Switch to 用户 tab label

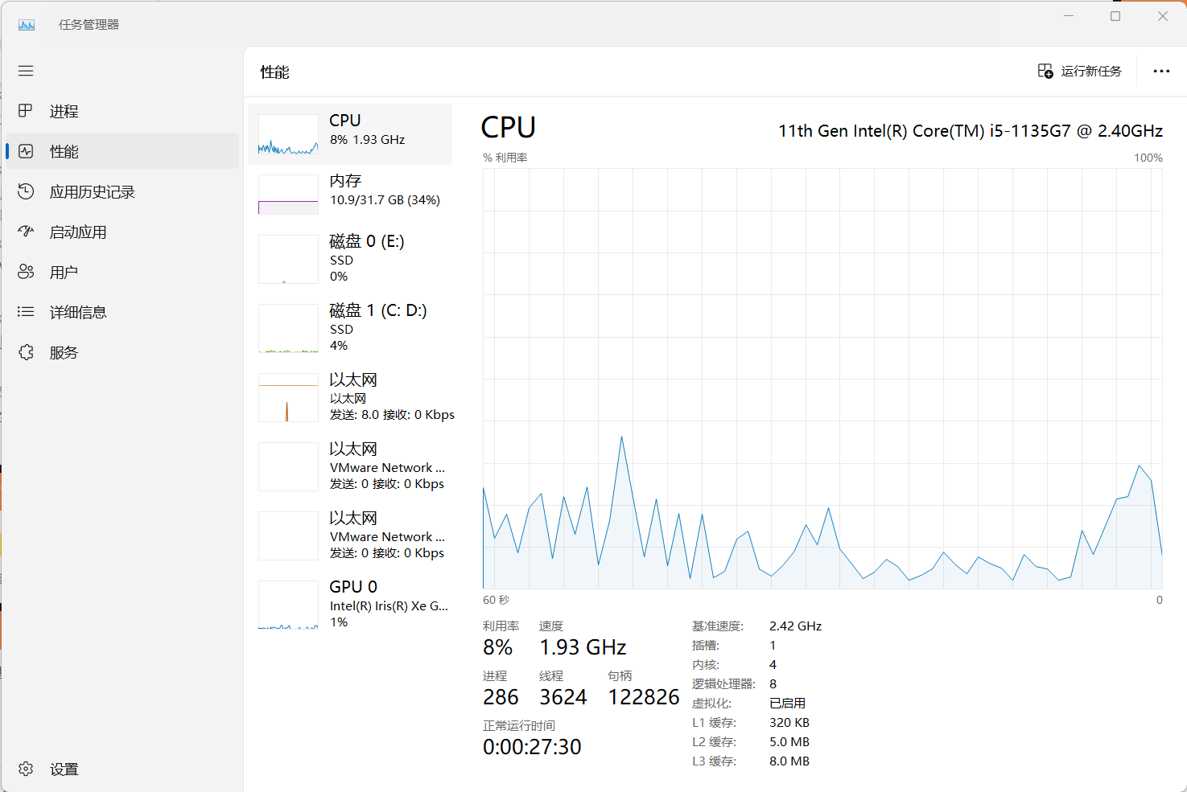[64, 272]
